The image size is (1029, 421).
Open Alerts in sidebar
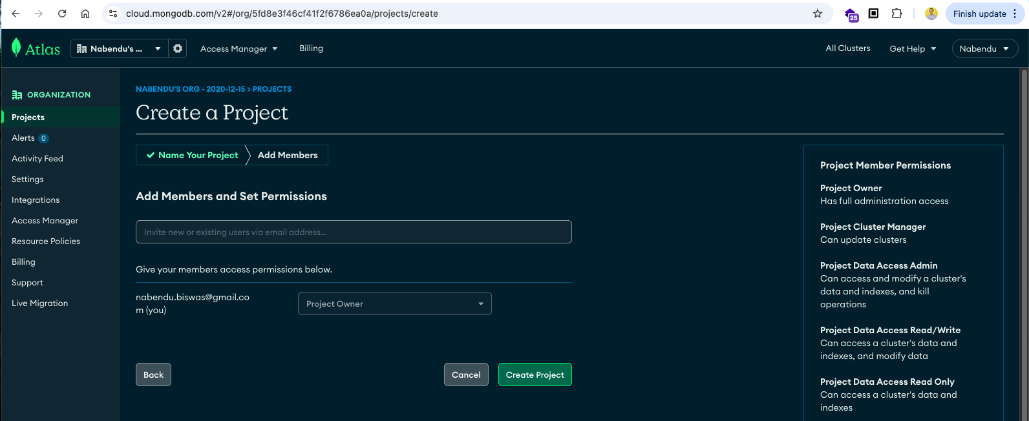click(23, 138)
